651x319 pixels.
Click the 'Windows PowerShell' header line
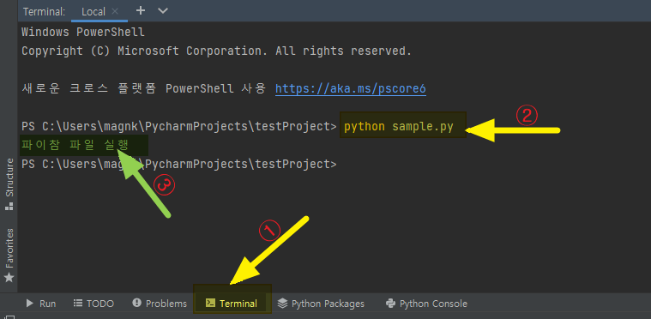[x=83, y=32]
